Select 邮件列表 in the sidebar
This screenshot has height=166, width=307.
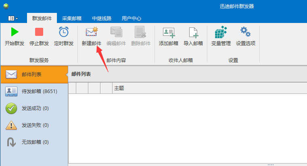[x=34, y=75]
